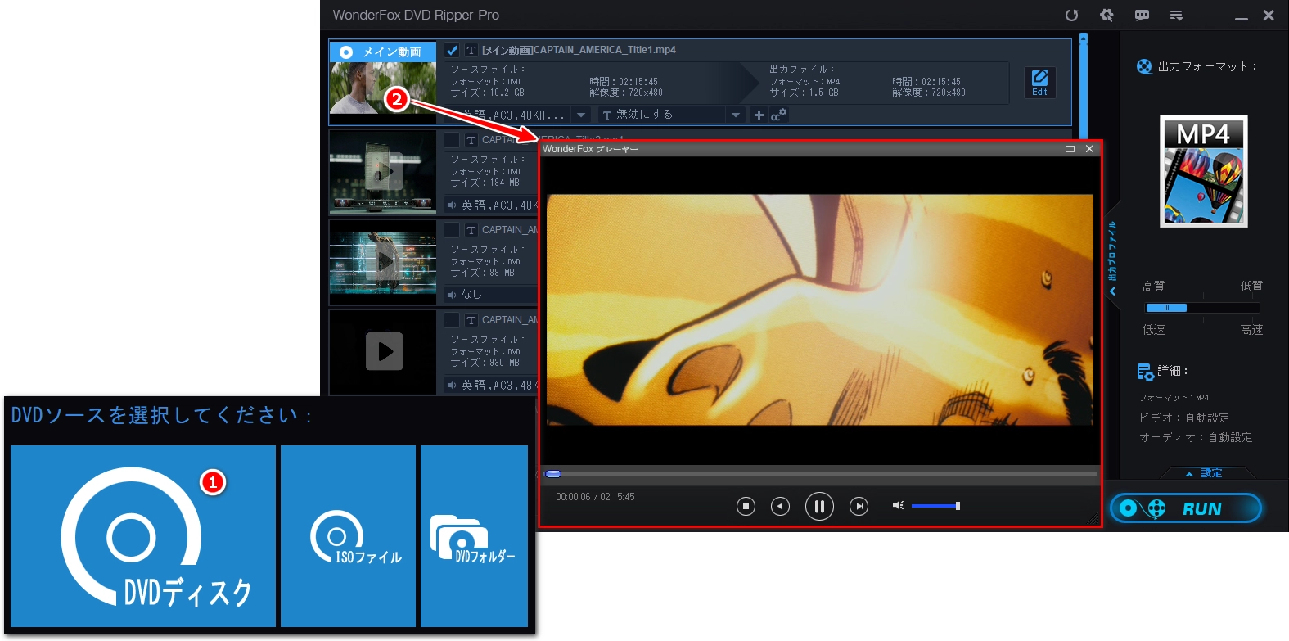
Task: Check the box on the 184 MB title
Action: pyautogui.click(x=452, y=140)
